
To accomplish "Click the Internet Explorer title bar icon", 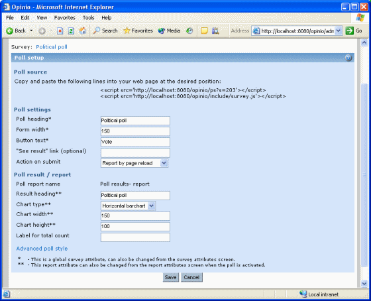I will tap(6, 7).
